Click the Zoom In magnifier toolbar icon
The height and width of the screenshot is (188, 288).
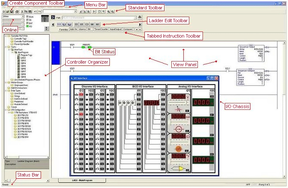tap(107, 11)
